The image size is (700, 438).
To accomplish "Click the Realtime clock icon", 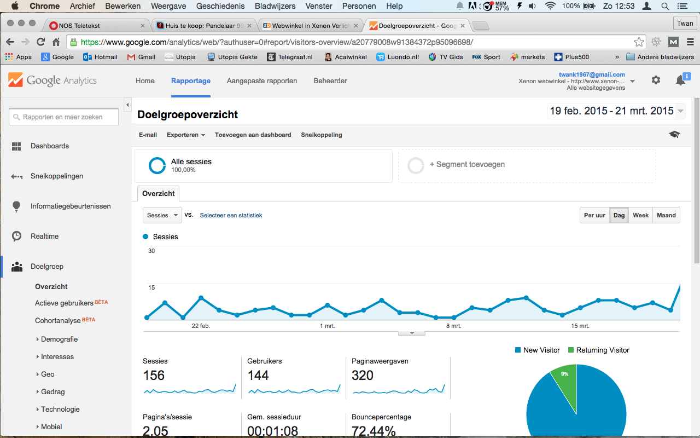I will (17, 237).
